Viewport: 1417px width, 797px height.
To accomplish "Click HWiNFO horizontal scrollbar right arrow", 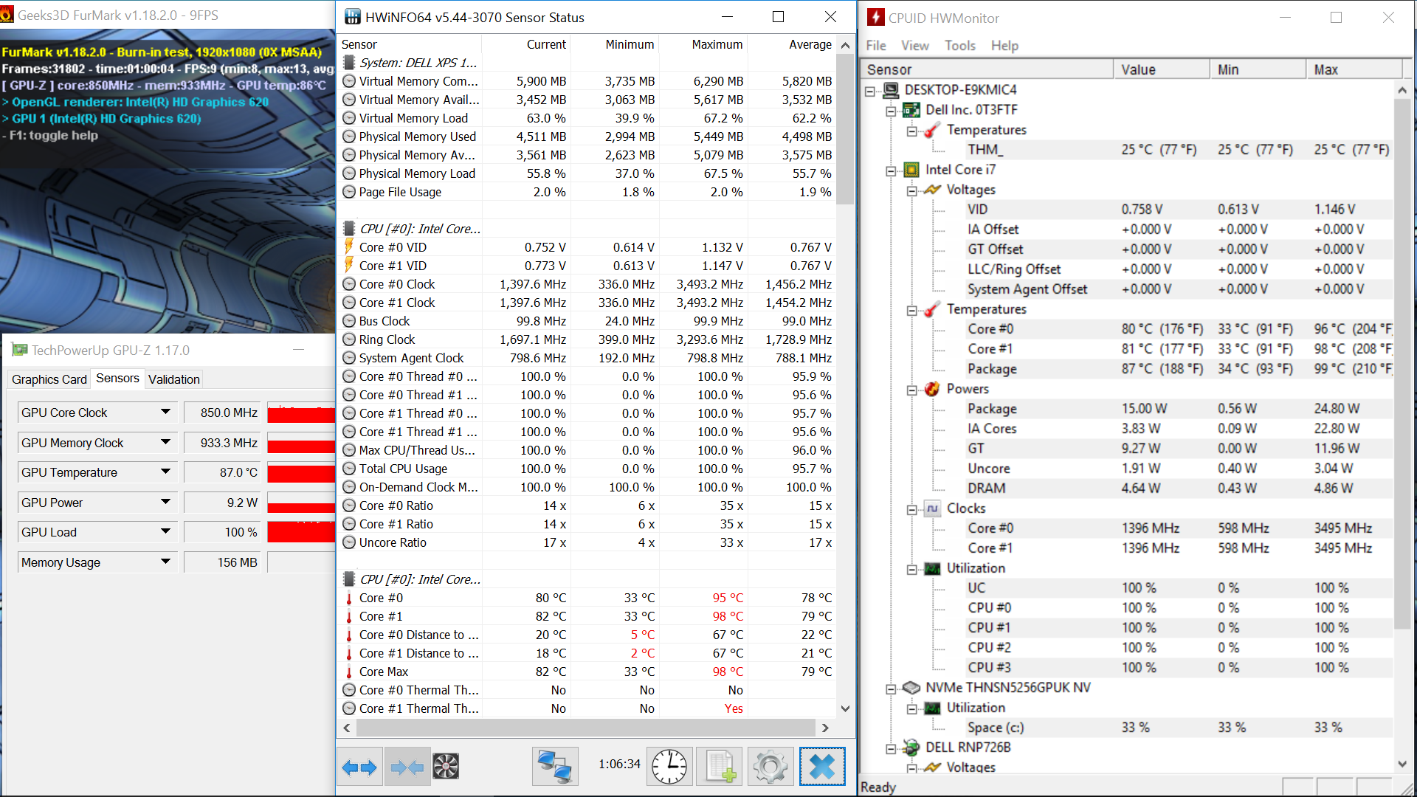I will (825, 728).
